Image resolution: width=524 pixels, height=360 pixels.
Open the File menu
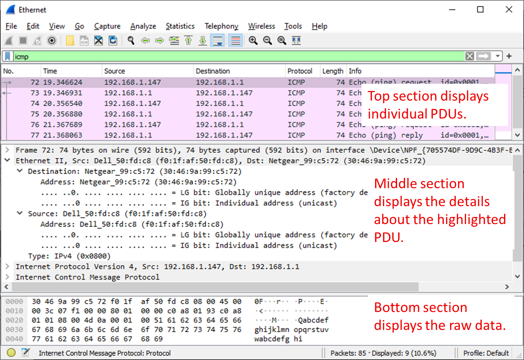11,26
